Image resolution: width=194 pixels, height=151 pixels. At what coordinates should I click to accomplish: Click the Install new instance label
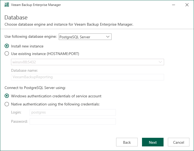27,46
